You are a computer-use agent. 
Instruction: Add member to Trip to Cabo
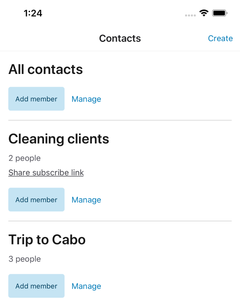pos(36,286)
